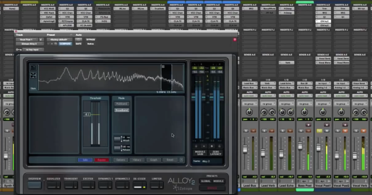Open Bass Post's Bus 28 input selector
Viewport: 372px width, 195px height.
click(x=305, y=84)
